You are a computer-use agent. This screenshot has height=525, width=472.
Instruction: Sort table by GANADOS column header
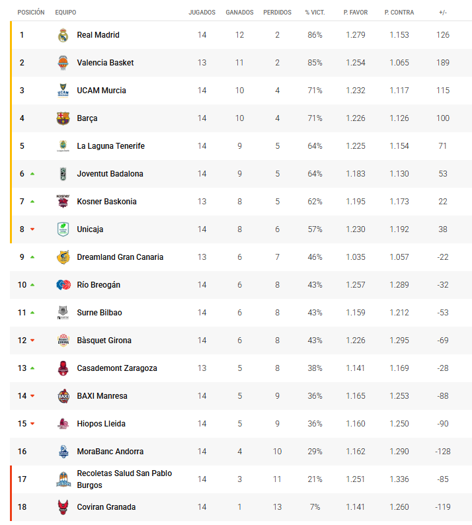pos(239,13)
